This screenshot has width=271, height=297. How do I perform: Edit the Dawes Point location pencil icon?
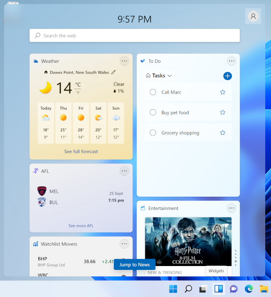pos(113,72)
